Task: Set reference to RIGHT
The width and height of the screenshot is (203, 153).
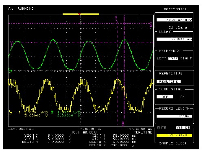Action: pyautogui.click(x=186, y=58)
